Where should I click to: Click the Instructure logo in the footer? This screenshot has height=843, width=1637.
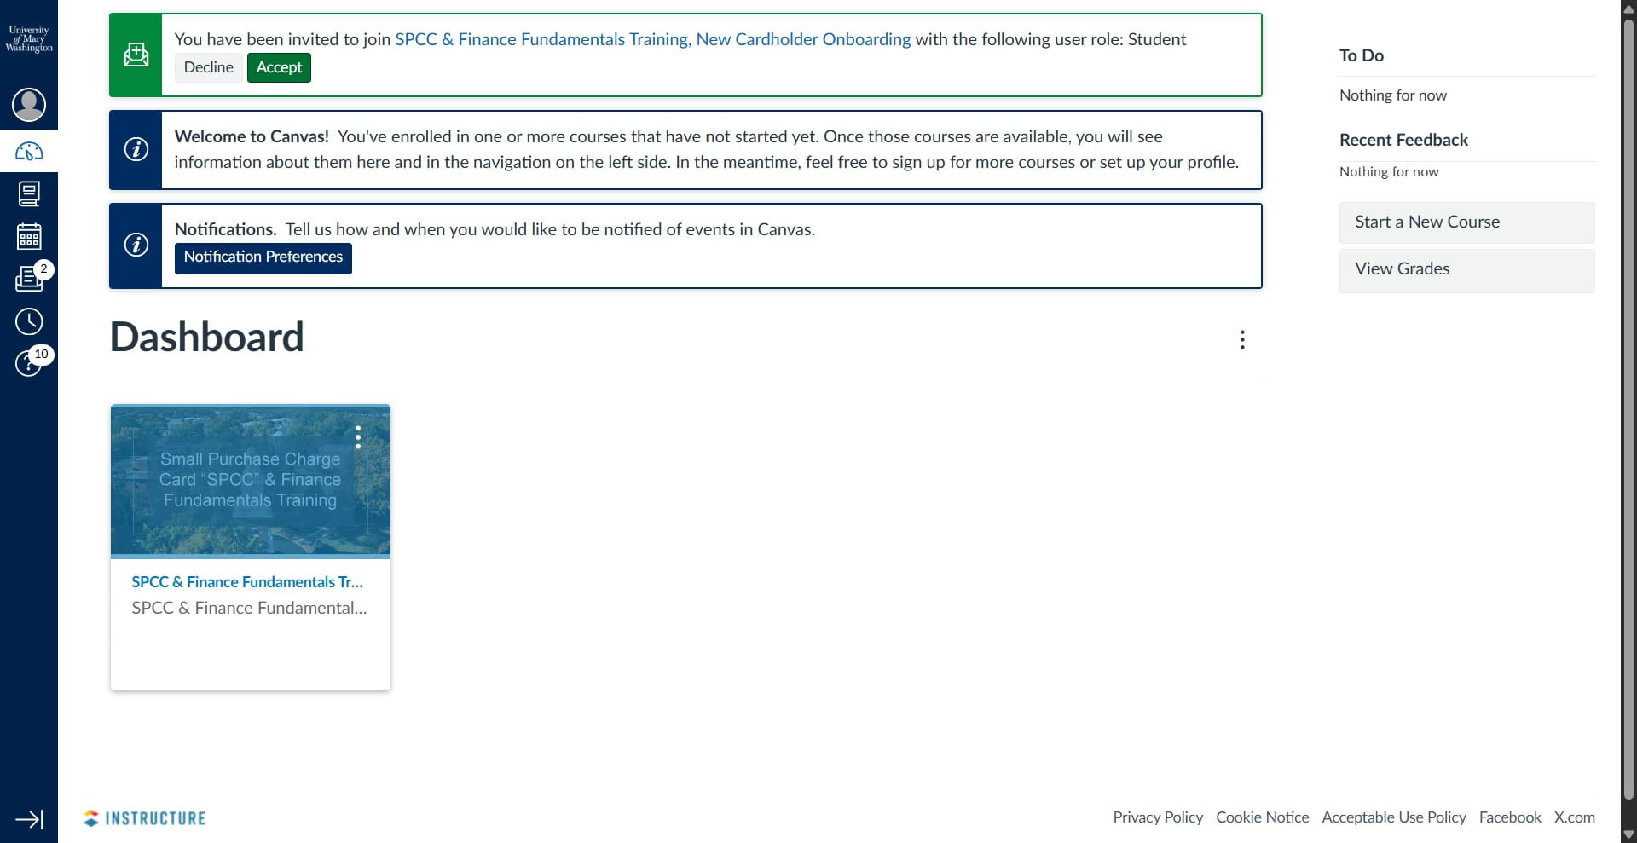[x=143, y=817]
